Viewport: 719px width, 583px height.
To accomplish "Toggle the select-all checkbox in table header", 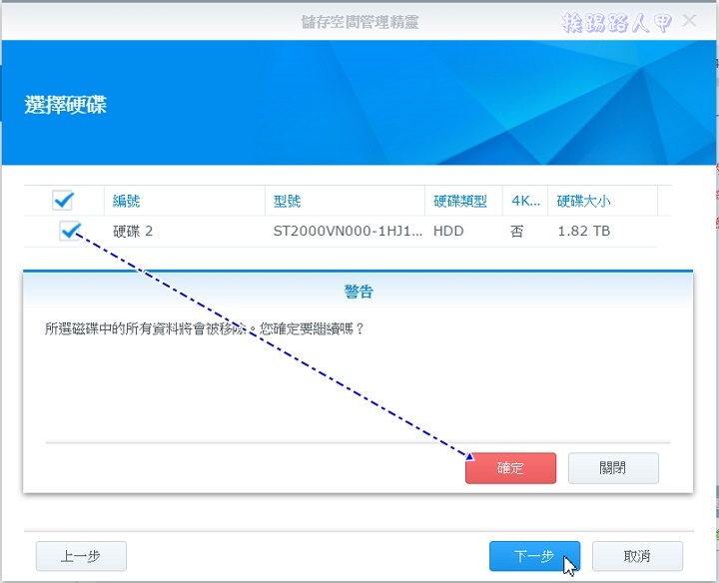I will (x=63, y=201).
